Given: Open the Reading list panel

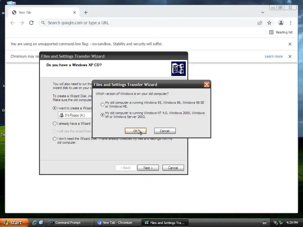Looking at the screenshot, I should [281, 32].
